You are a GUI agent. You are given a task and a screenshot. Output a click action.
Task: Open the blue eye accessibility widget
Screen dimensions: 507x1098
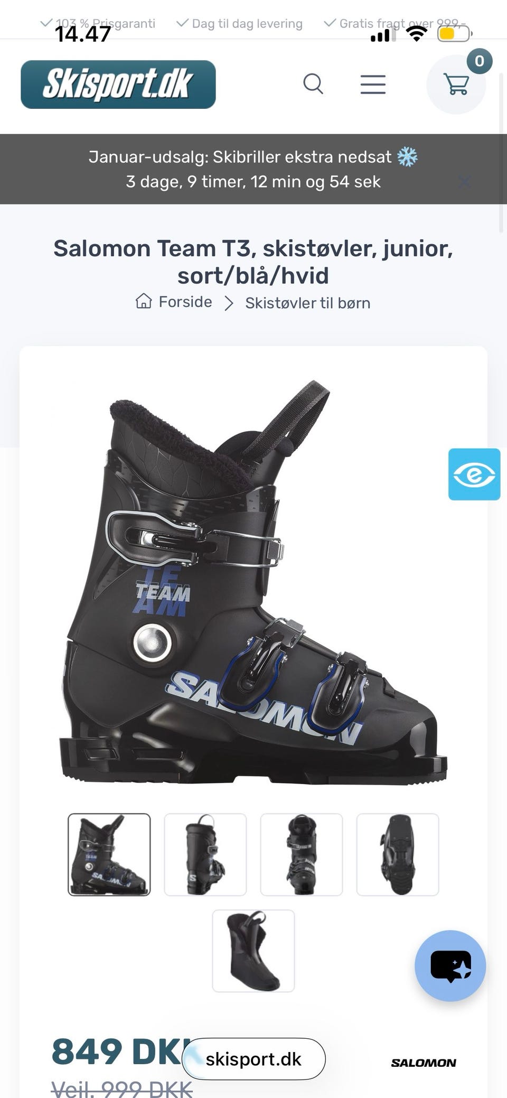coord(474,474)
